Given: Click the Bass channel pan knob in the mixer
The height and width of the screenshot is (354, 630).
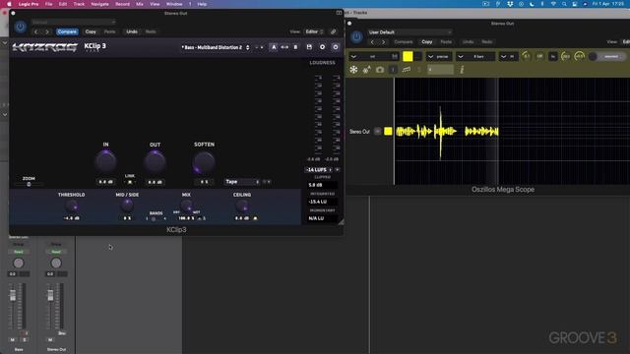Looking at the screenshot, I should pyautogui.click(x=19, y=263).
